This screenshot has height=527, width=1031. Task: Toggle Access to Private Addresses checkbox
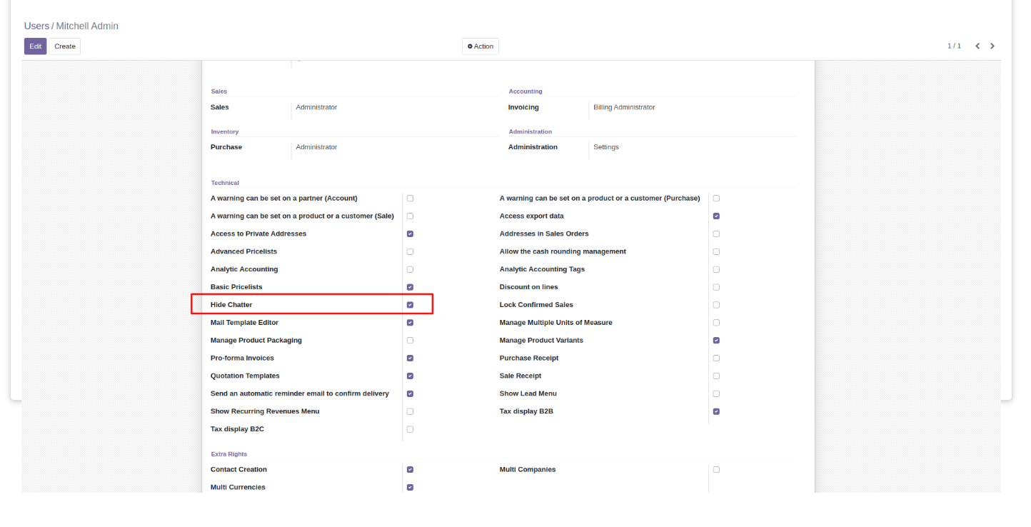point(410,234)
